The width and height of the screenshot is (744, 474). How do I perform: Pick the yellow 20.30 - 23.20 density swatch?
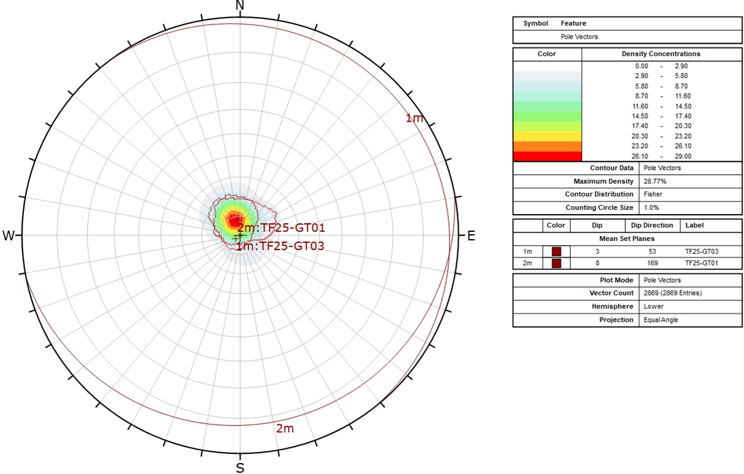(x=547, y=136)
